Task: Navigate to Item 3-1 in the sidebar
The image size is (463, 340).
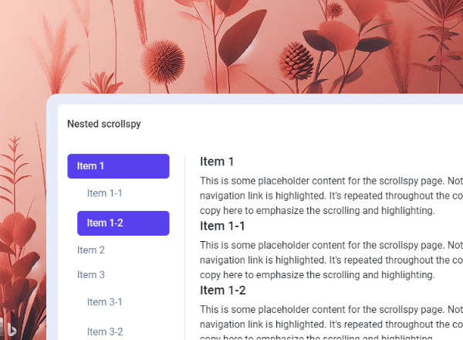Action: 105,301
